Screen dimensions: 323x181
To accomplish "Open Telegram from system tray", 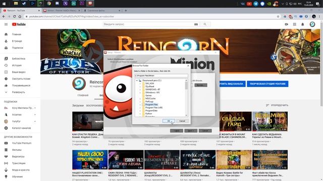I will (x=256, y=4).
